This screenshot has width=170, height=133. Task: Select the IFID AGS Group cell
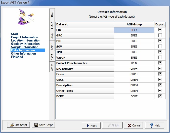(134, 30)
